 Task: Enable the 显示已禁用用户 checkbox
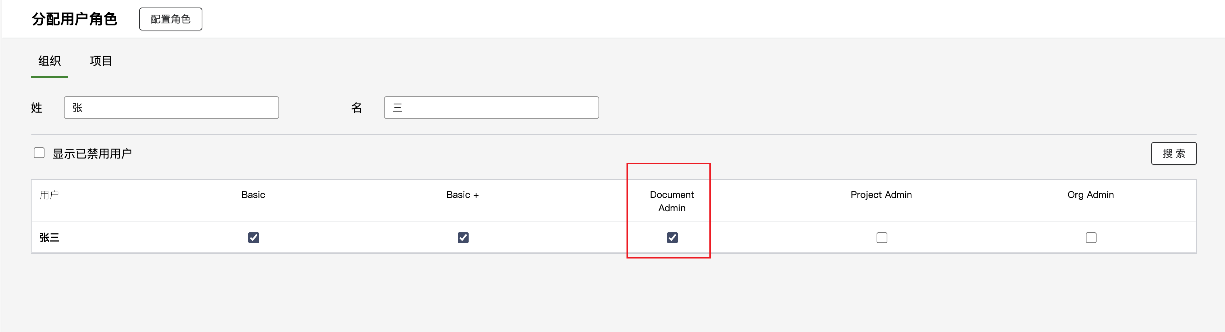[x=39, y=153]
